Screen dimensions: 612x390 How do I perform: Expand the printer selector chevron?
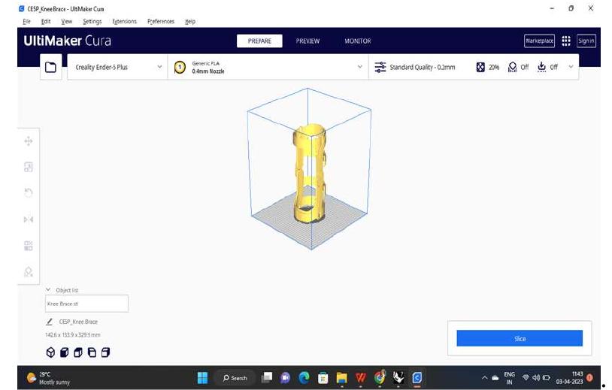pyautogui.click(x=159, y=67)
